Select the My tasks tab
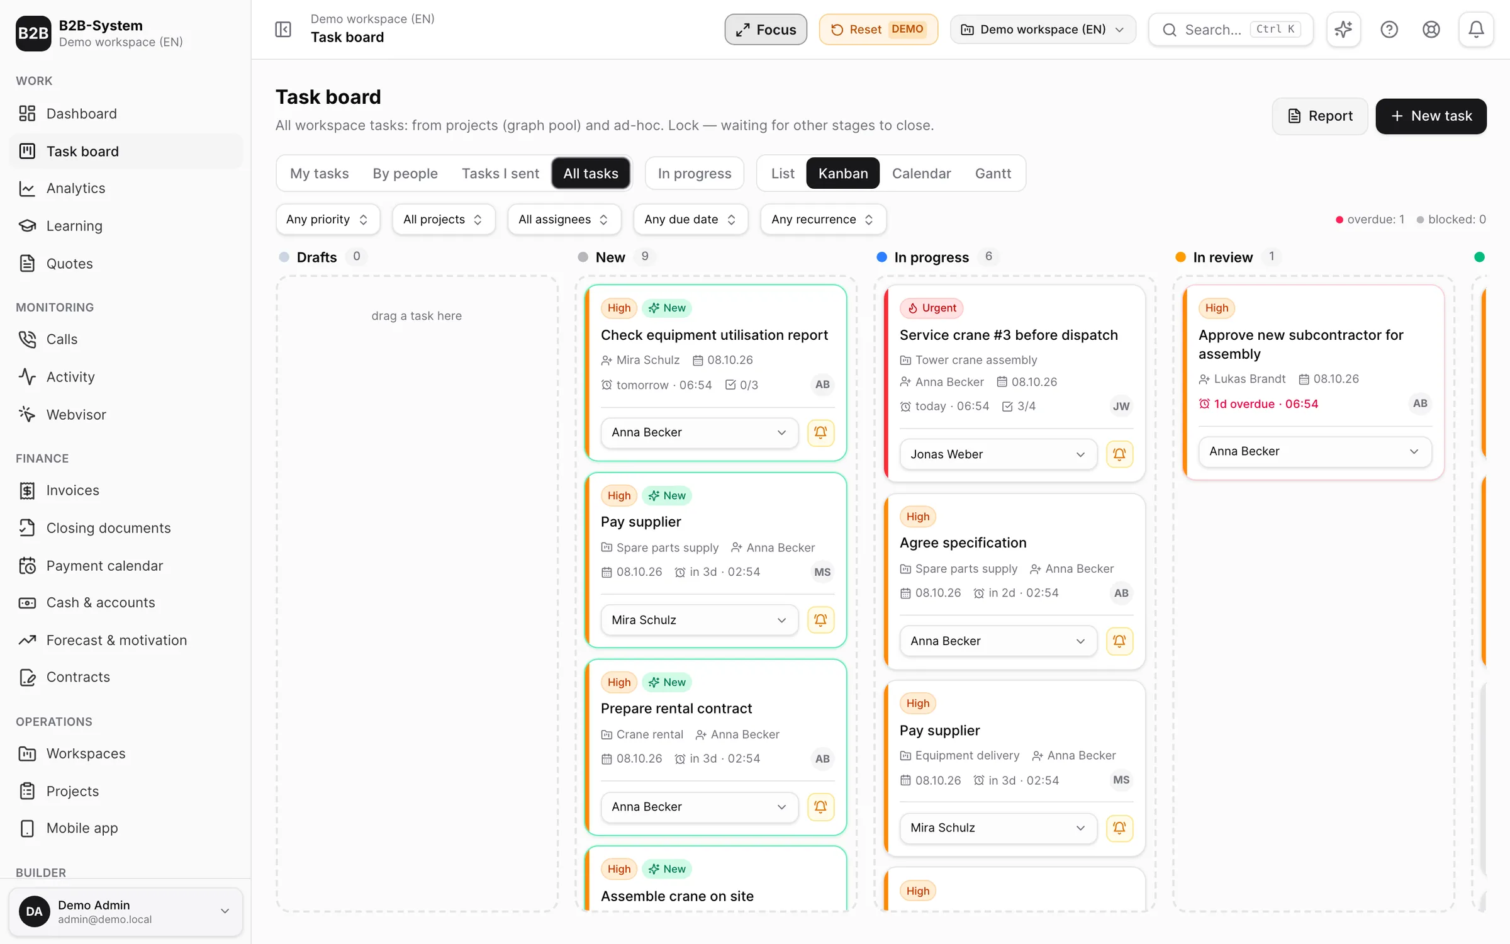The height and width of the screenshot is (944, 1510). 319,173
